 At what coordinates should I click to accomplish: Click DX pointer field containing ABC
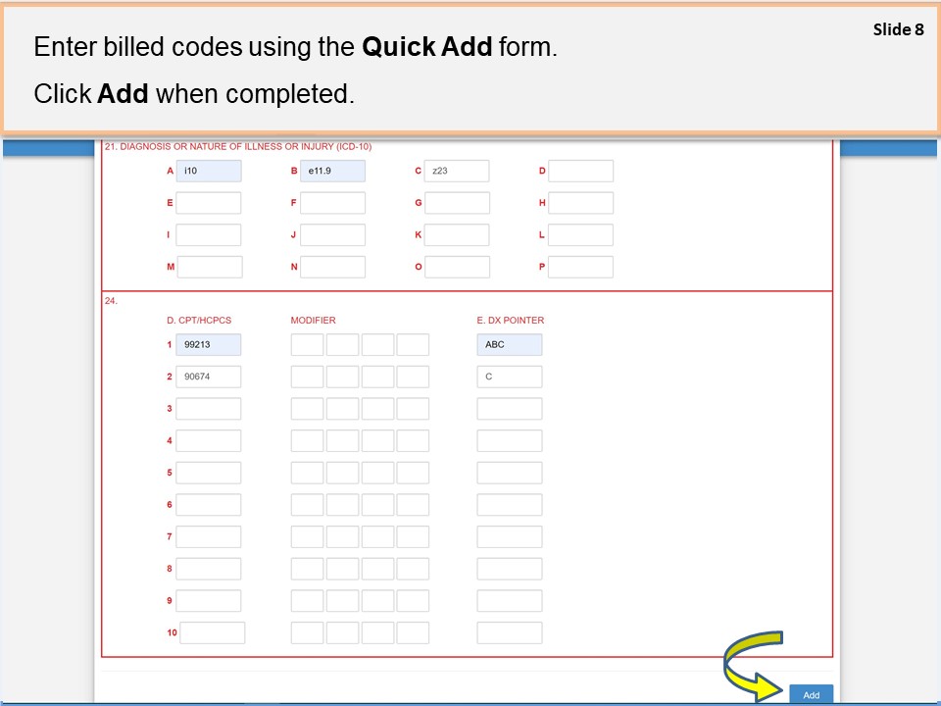(509, 345)
